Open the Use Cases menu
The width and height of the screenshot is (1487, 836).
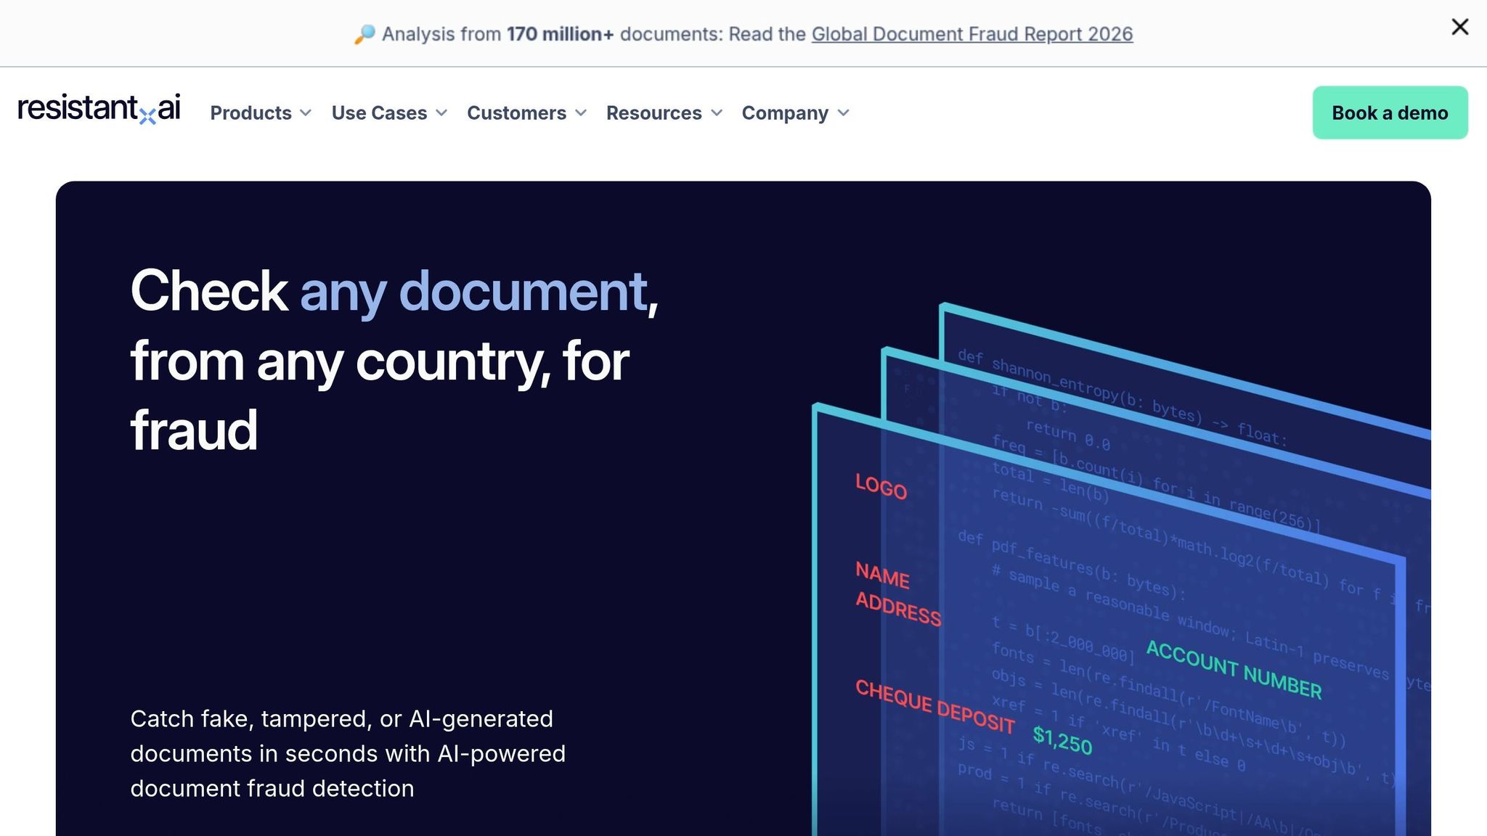[379, 112]
